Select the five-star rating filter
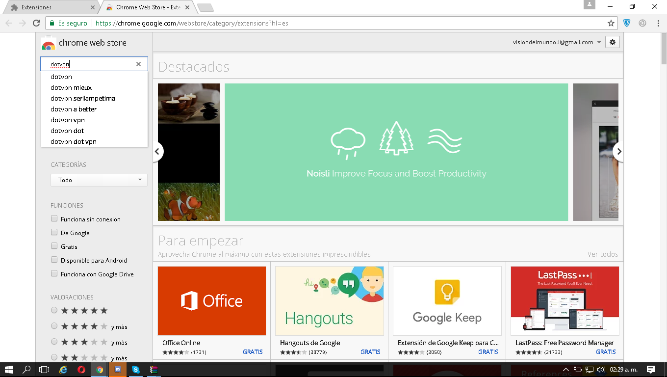 (54, 310)
